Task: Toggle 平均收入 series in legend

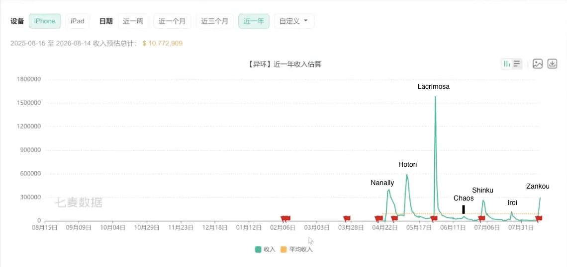Action: [296, 249]
